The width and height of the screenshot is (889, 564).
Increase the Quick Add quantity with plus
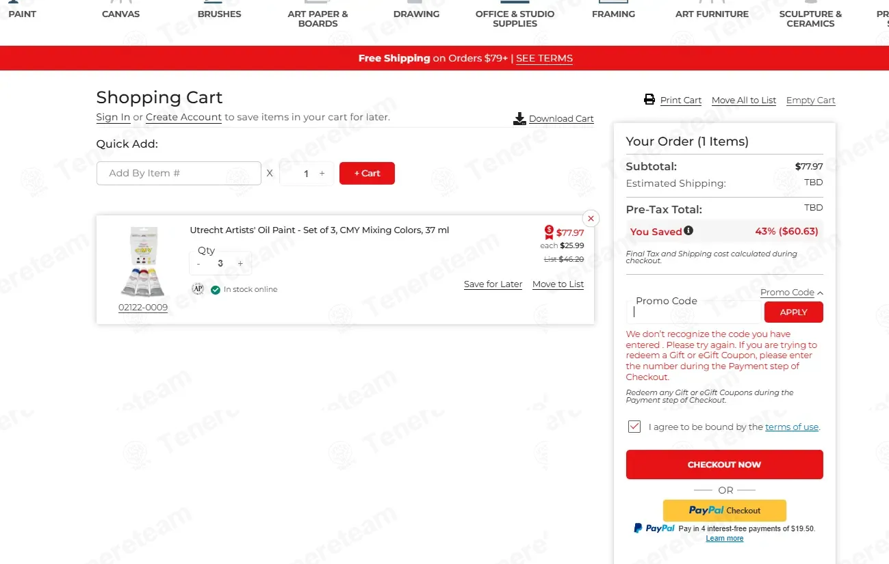pos(322,174)
